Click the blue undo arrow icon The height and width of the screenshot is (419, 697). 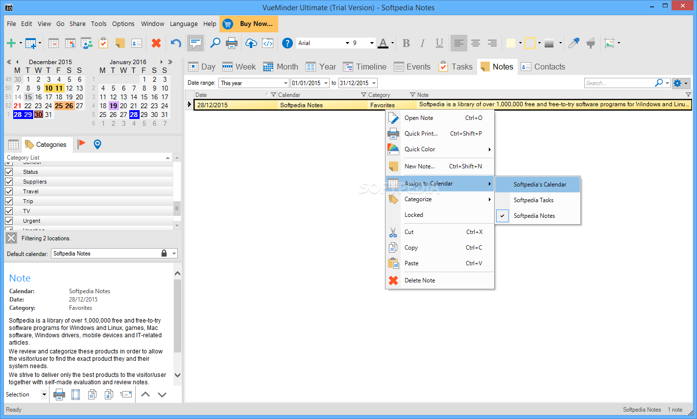[176, 43]
